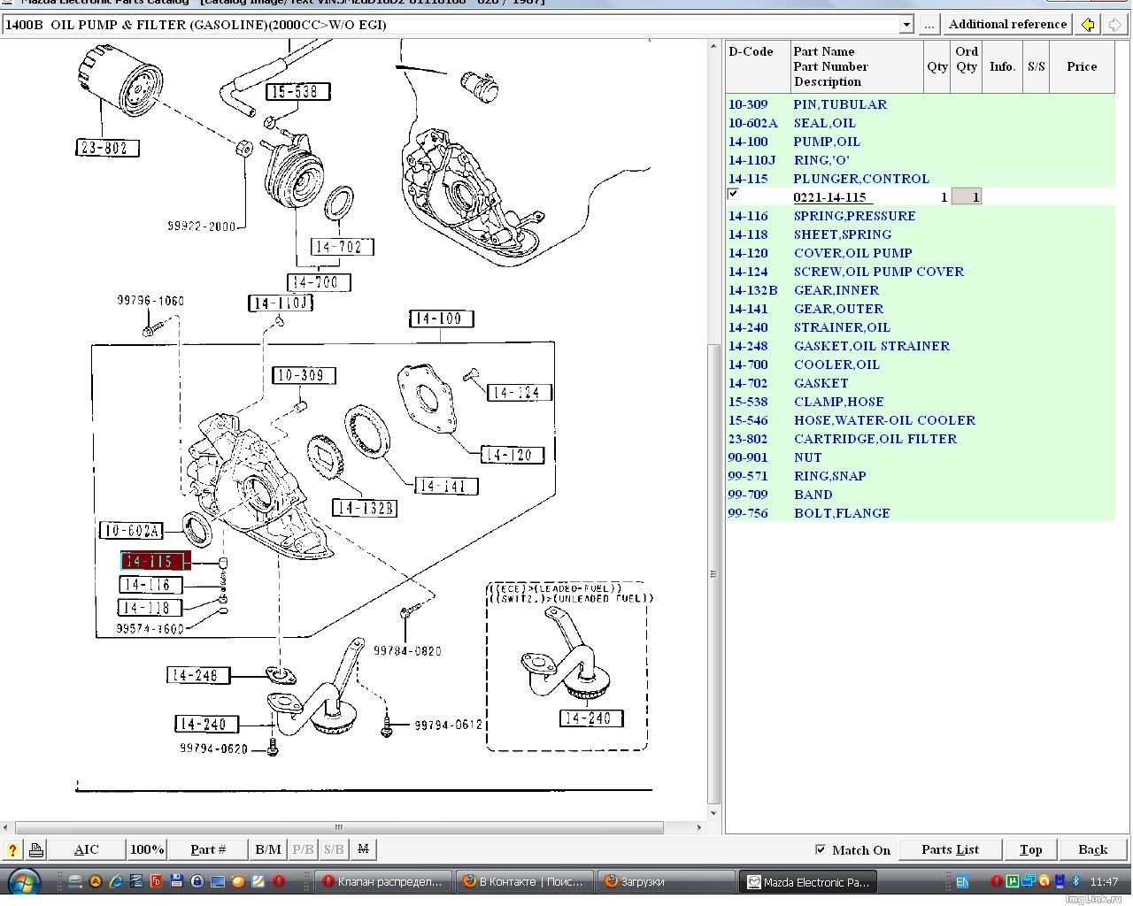1133x906 pixels.
Task: Select 15-546 HOSE,WATER-OIL COOLER row
Action: click(921, 420)
